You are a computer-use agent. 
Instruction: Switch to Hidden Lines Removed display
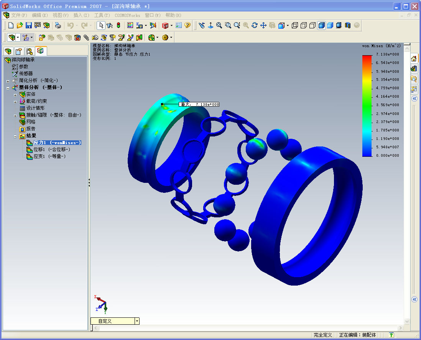click(312, 26)
